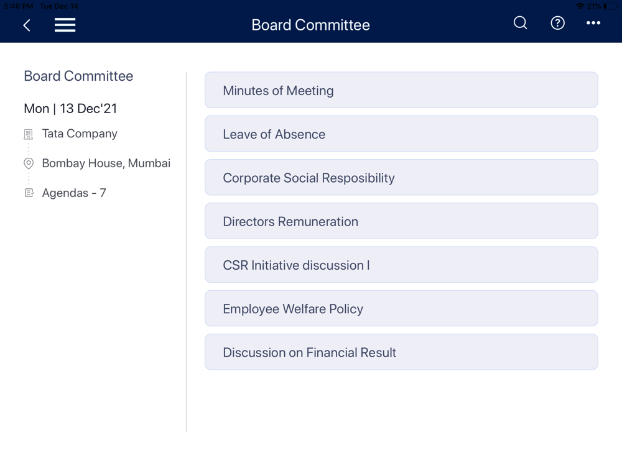This screenshot has width=622, height=466.
Task: Select CSR Initiative discussion I
Action: pos(401,264)
